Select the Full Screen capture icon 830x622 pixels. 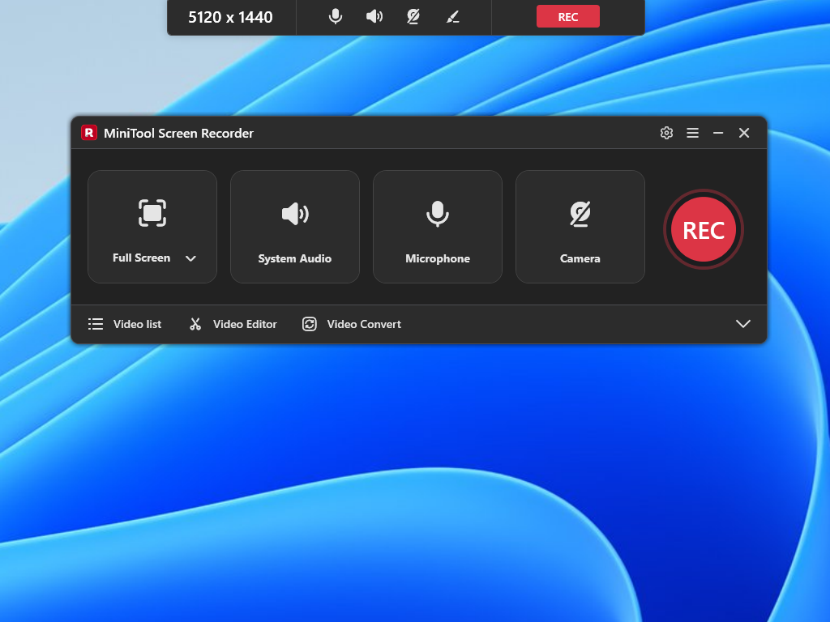152,213
